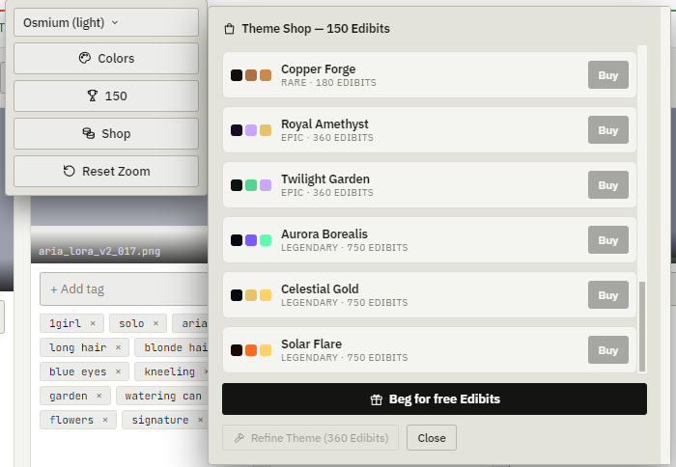
Task: Click the Royal Amethyst gold swatch
Action: coord(266,130)
